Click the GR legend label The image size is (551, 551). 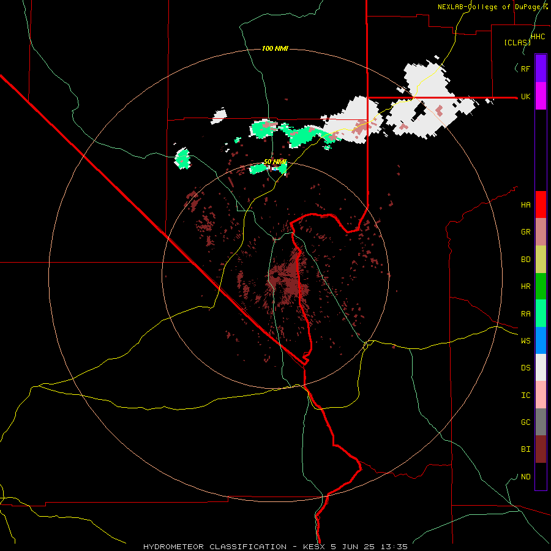525,232
